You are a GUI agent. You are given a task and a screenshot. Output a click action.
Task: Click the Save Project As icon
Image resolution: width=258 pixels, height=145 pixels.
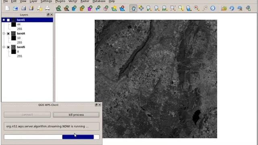(x=31, y=8)
